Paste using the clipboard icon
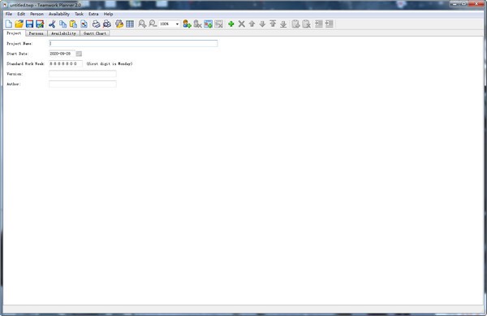Viewport: 487px width, 316px height. point(73,24)
